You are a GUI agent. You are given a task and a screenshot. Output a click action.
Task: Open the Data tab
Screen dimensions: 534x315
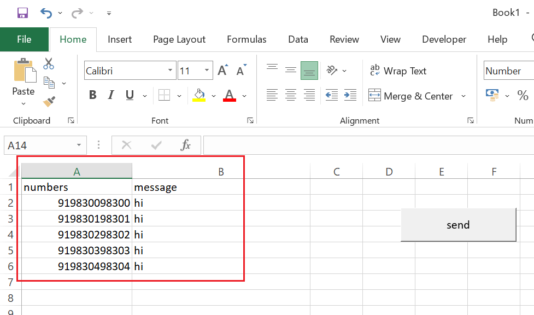coord(298,39)
